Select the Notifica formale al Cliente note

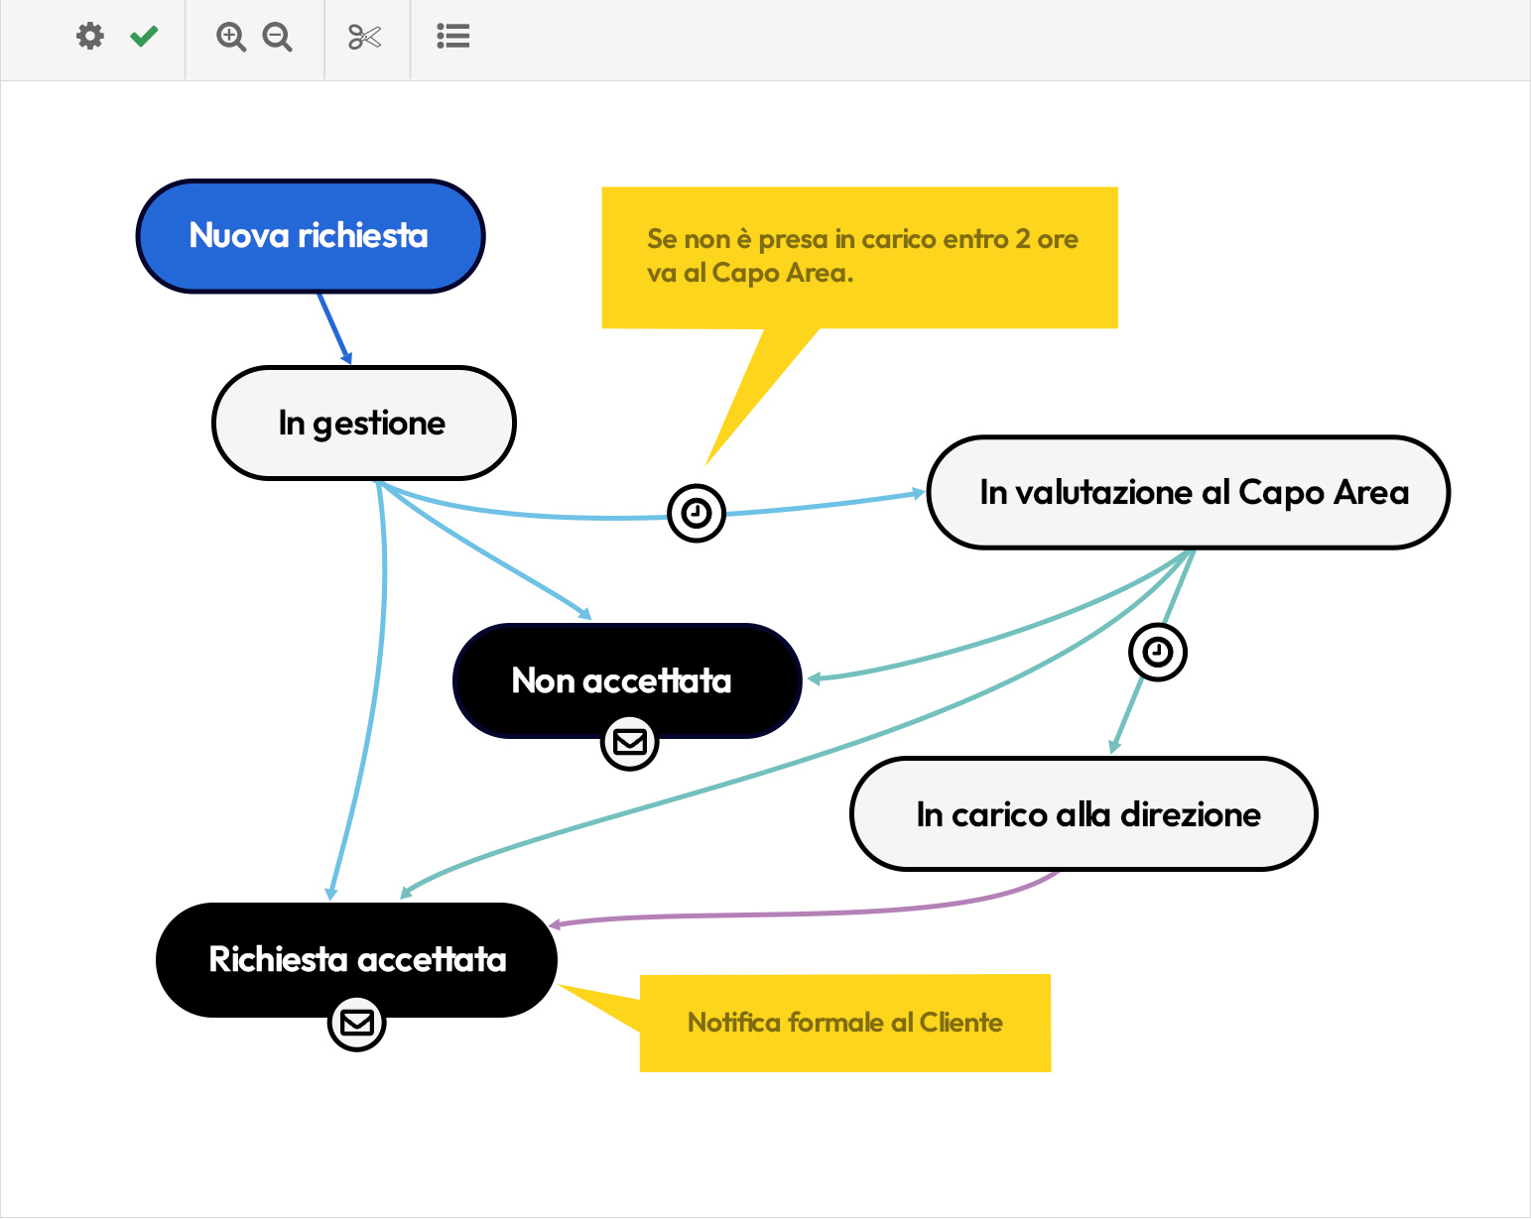[844, 1023]
